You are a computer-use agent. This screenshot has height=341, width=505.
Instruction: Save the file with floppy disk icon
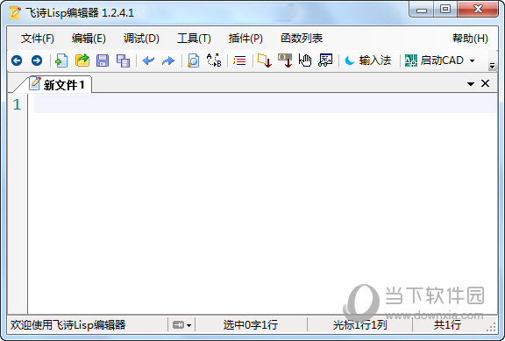pos(103,60)
